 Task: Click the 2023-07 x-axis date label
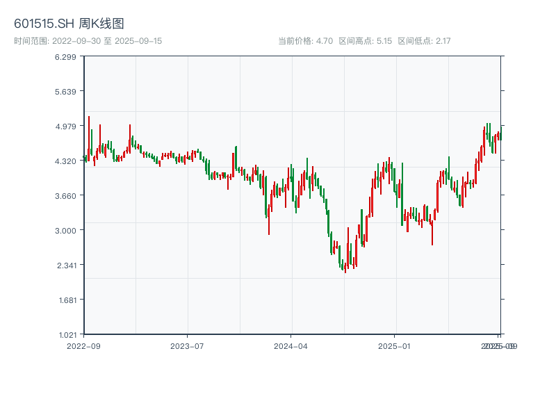[187, 345]
